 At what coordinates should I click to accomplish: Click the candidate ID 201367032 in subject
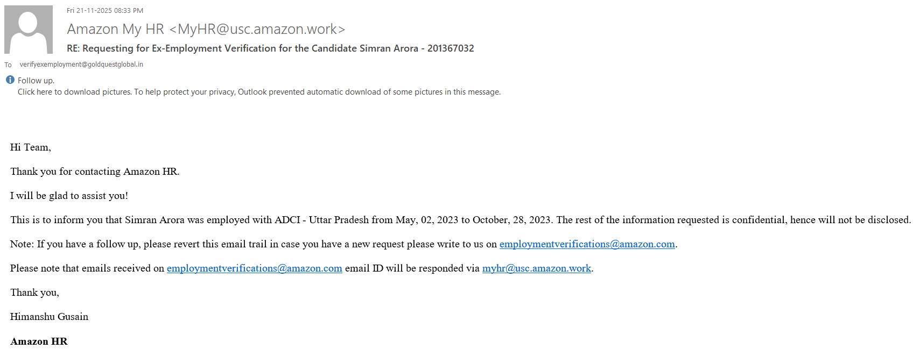point(451,48)
